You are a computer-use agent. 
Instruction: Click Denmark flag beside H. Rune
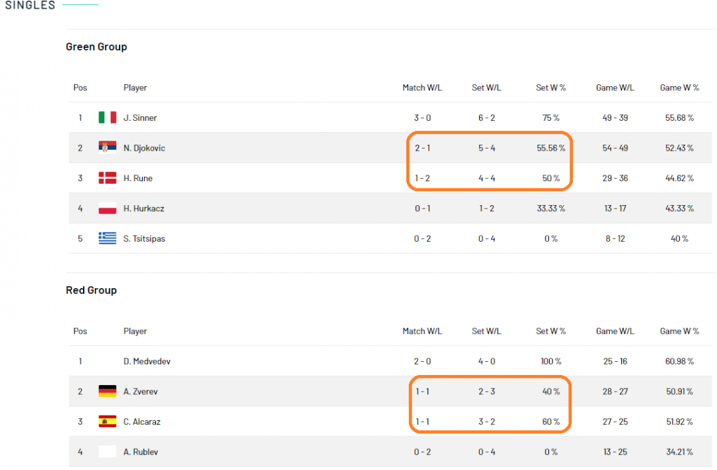coord(108,178)
